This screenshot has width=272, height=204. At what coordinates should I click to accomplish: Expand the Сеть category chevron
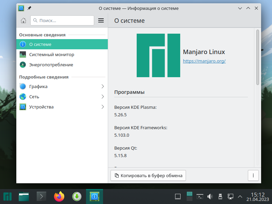pyautogui.click(x=103, y=97)
